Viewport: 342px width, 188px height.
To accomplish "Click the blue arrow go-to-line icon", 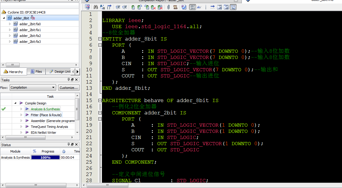I will [212, 7].
